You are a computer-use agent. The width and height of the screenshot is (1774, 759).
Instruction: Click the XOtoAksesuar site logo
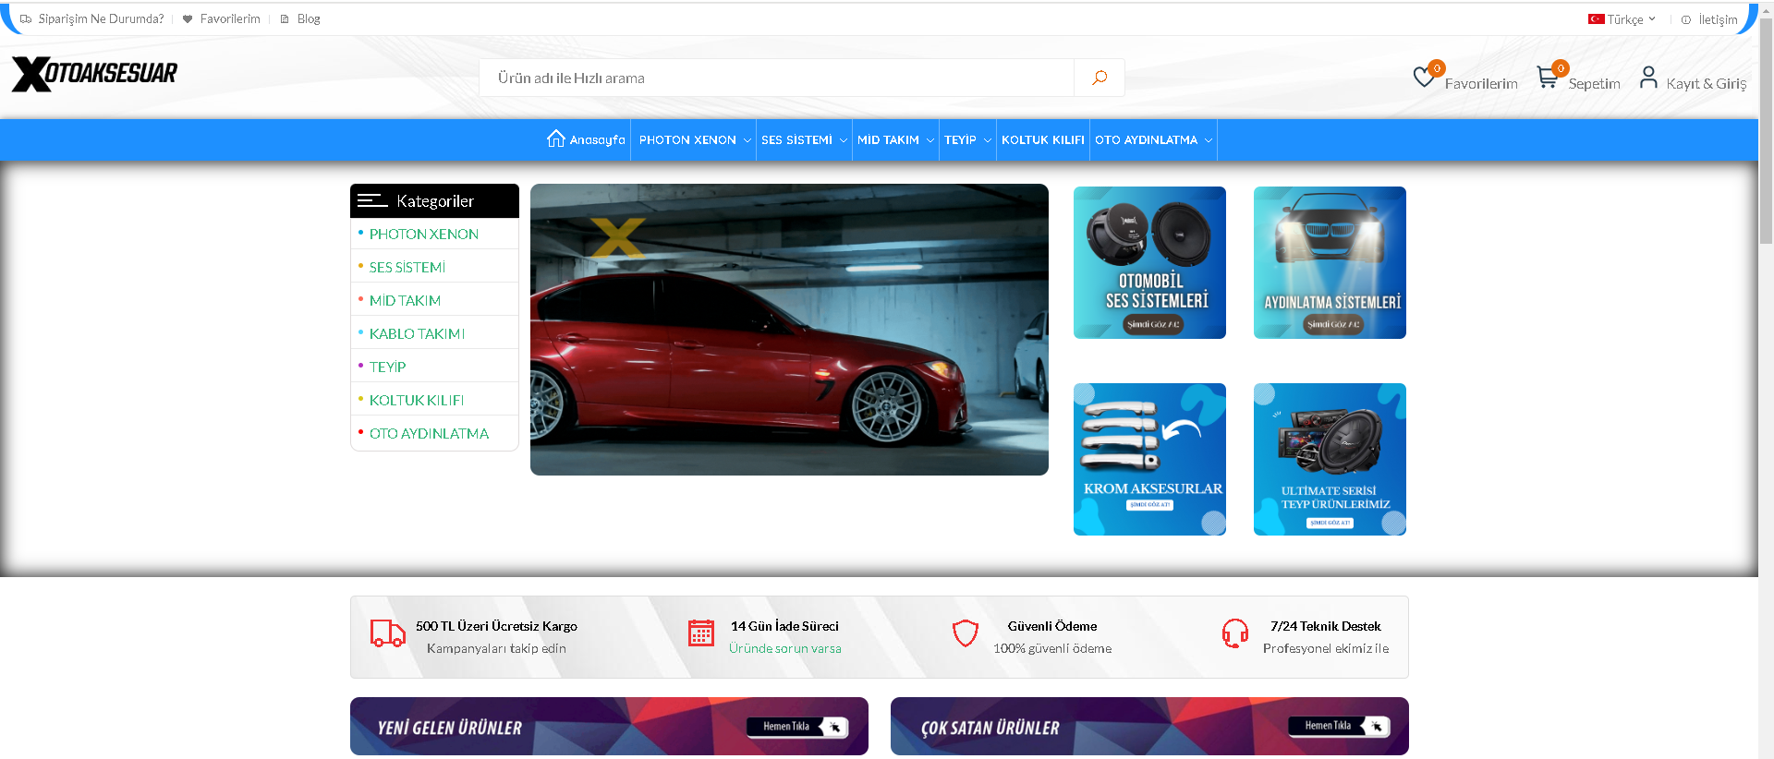click(94, 74)
